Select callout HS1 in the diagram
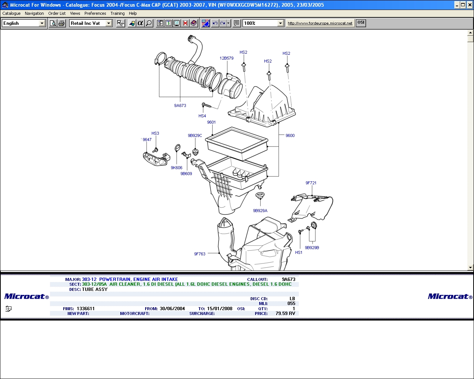This screenshot has width=474, height=379. point(299,252)
